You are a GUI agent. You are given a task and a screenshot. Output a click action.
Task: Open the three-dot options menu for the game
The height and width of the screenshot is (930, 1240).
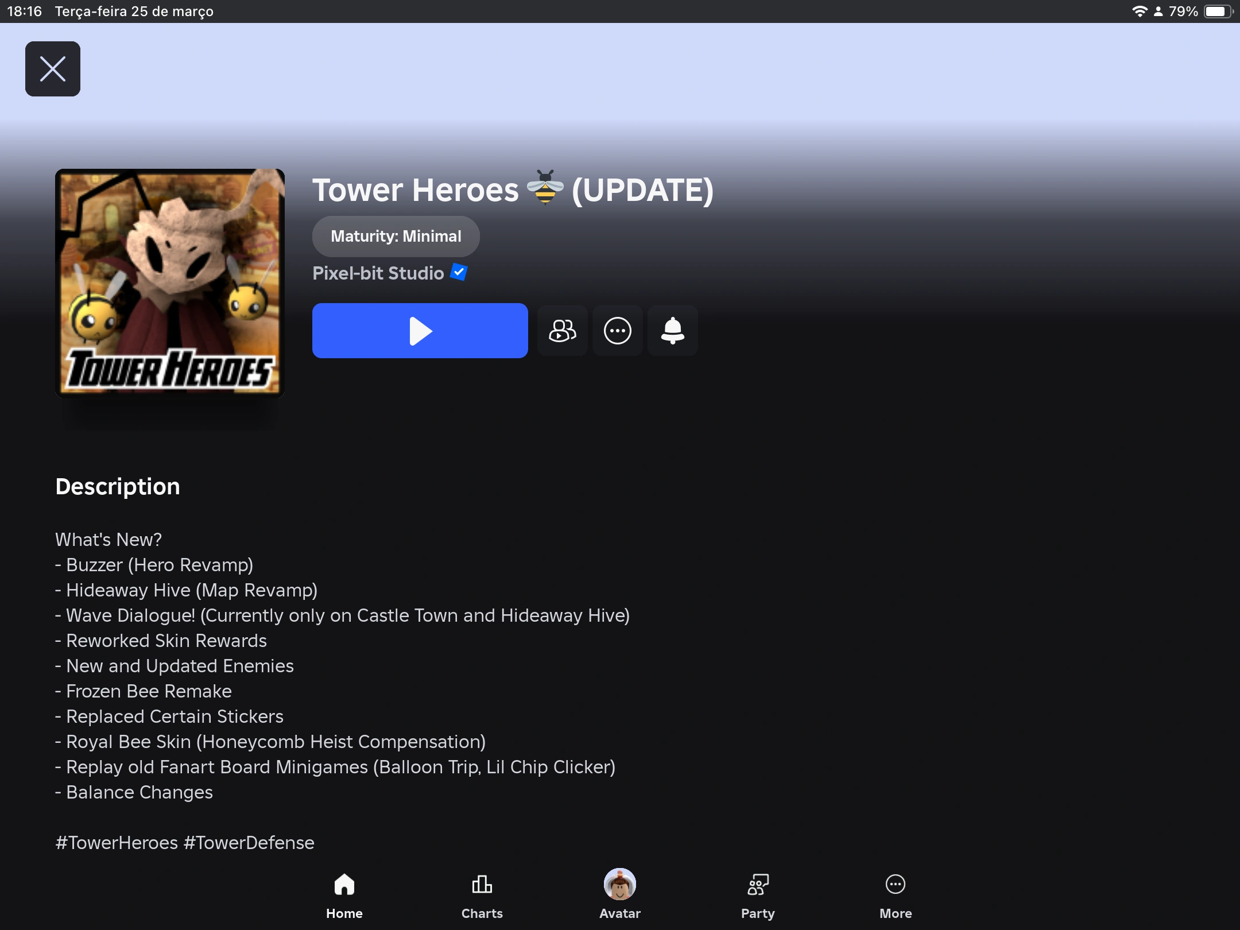tap(617, 331)
